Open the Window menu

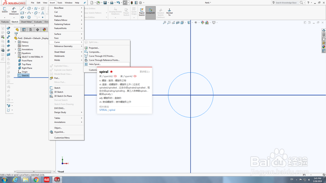click(x=68, y=3)
